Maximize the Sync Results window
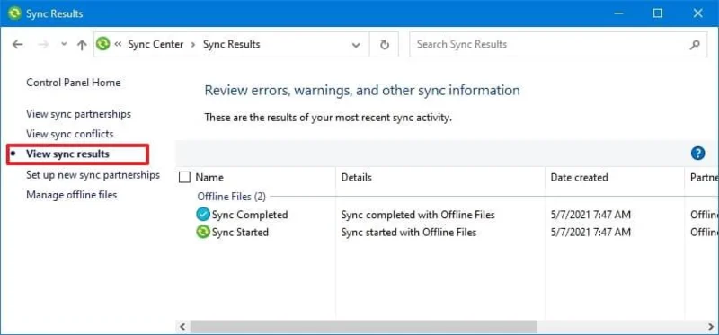This screenshot has width=719, height=335. point(658,13)
